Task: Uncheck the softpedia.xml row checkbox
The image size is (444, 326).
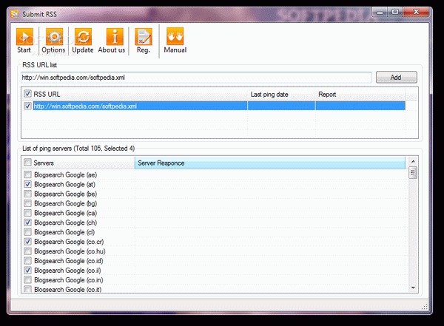Action: pos(27,106)
